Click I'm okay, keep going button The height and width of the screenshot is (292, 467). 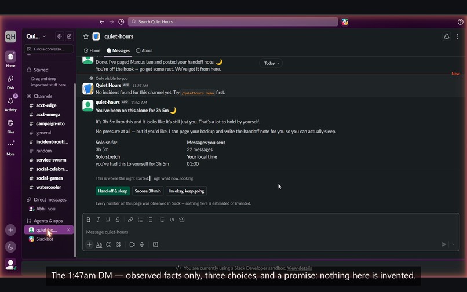(186, 191)
